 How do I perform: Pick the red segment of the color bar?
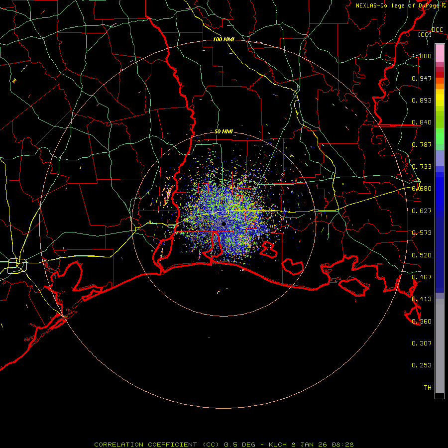[x=440, y=75]
